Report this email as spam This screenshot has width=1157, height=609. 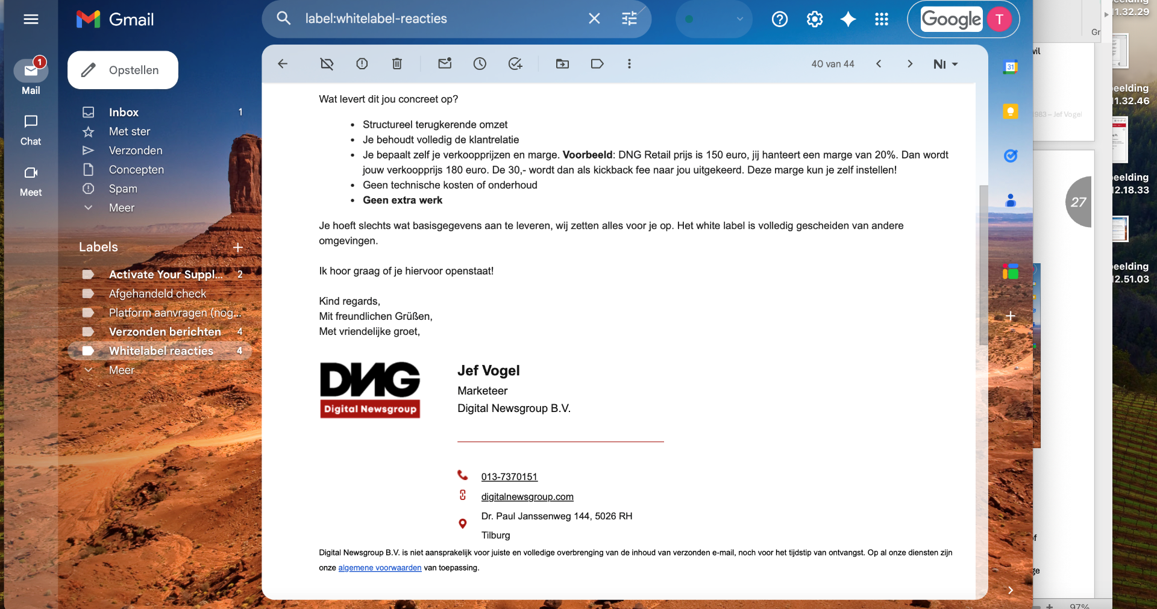coord(362,64)
